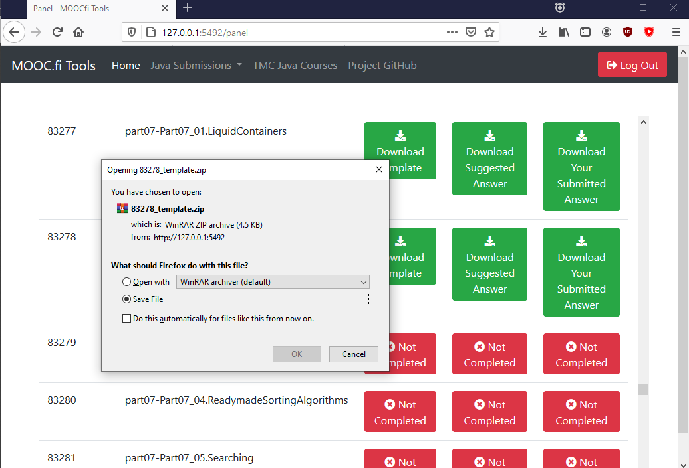Screen dimensions: 689x468
Task: Open a new browser tab
Action: (188, 8)
